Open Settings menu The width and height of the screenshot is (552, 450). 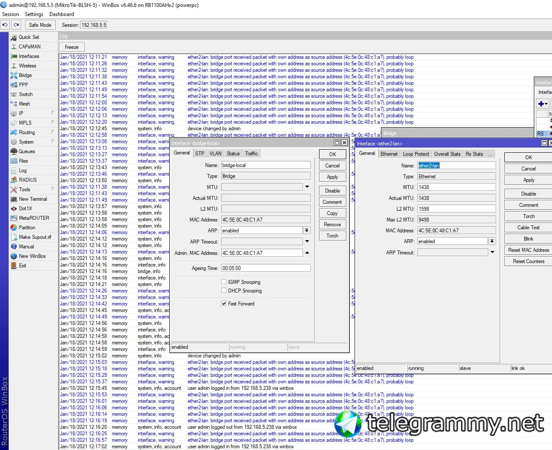coord(34,14)
